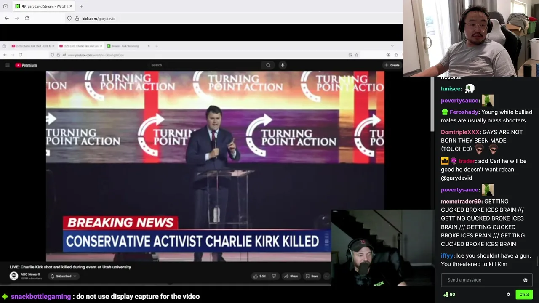This screenshot has width=539, height=303.
Task: Reload the kick.com page
Action: (x=27, y=19)
